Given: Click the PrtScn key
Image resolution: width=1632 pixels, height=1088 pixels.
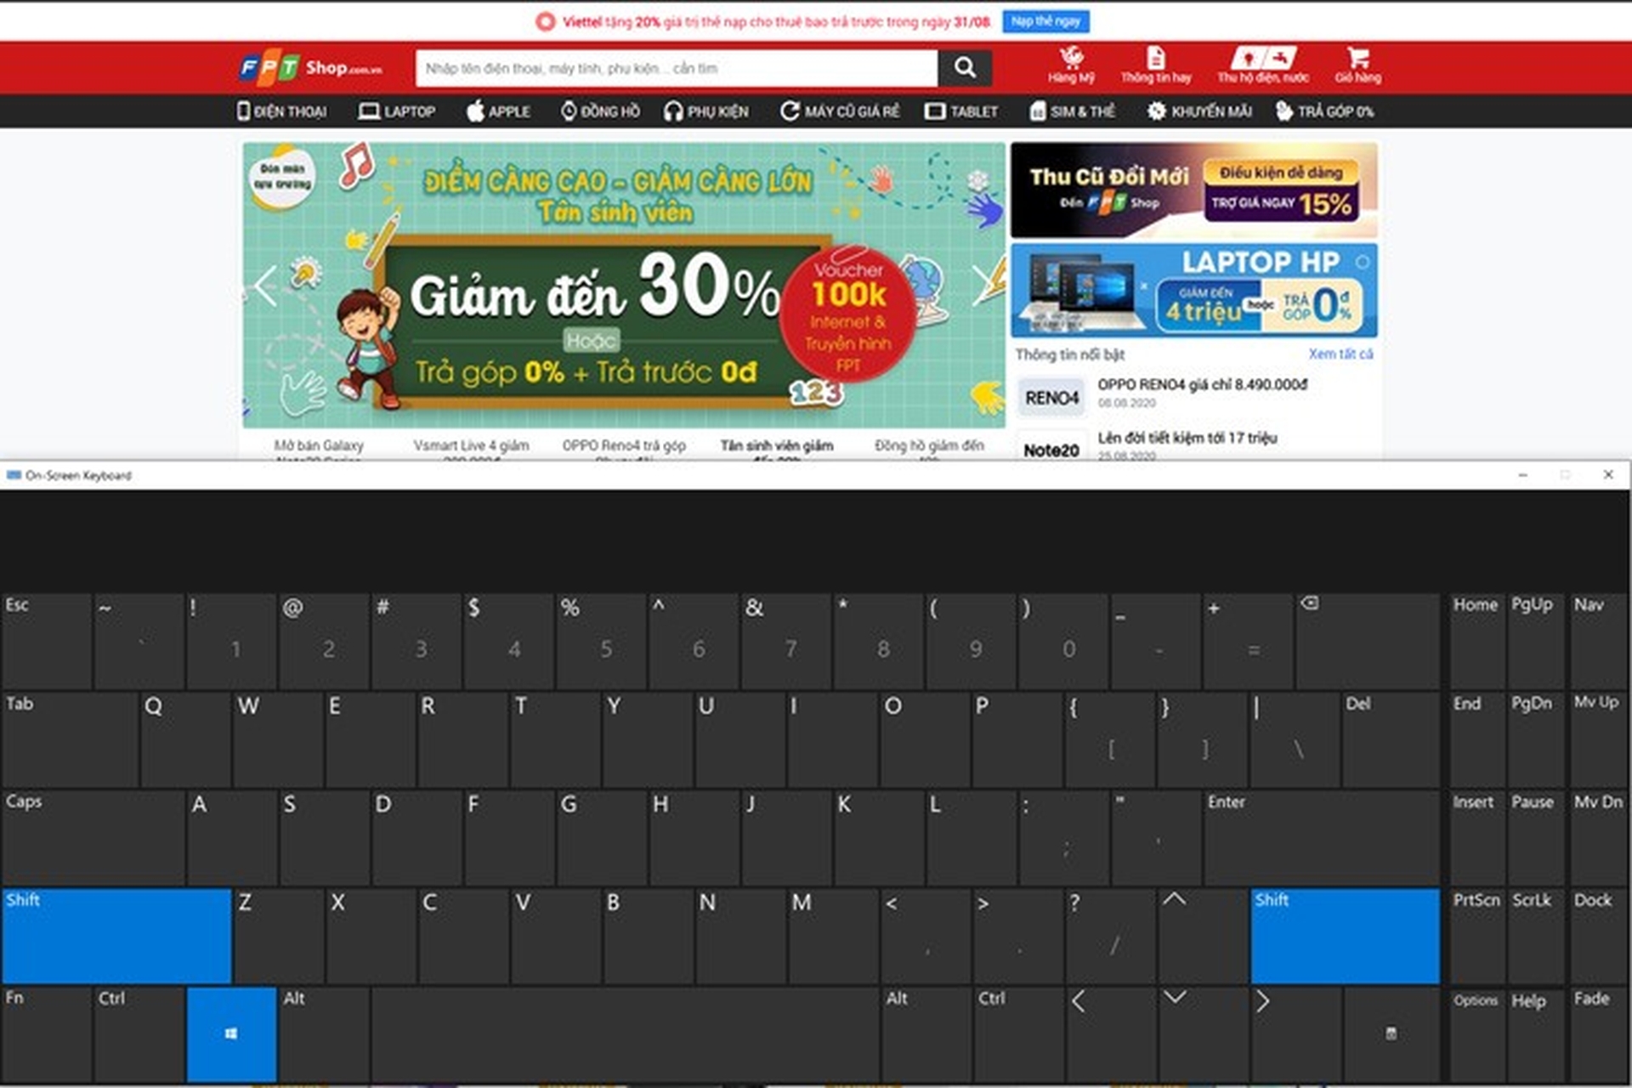Looking at the screenshot, I should pyautogui.click(x=1476, y=936).
